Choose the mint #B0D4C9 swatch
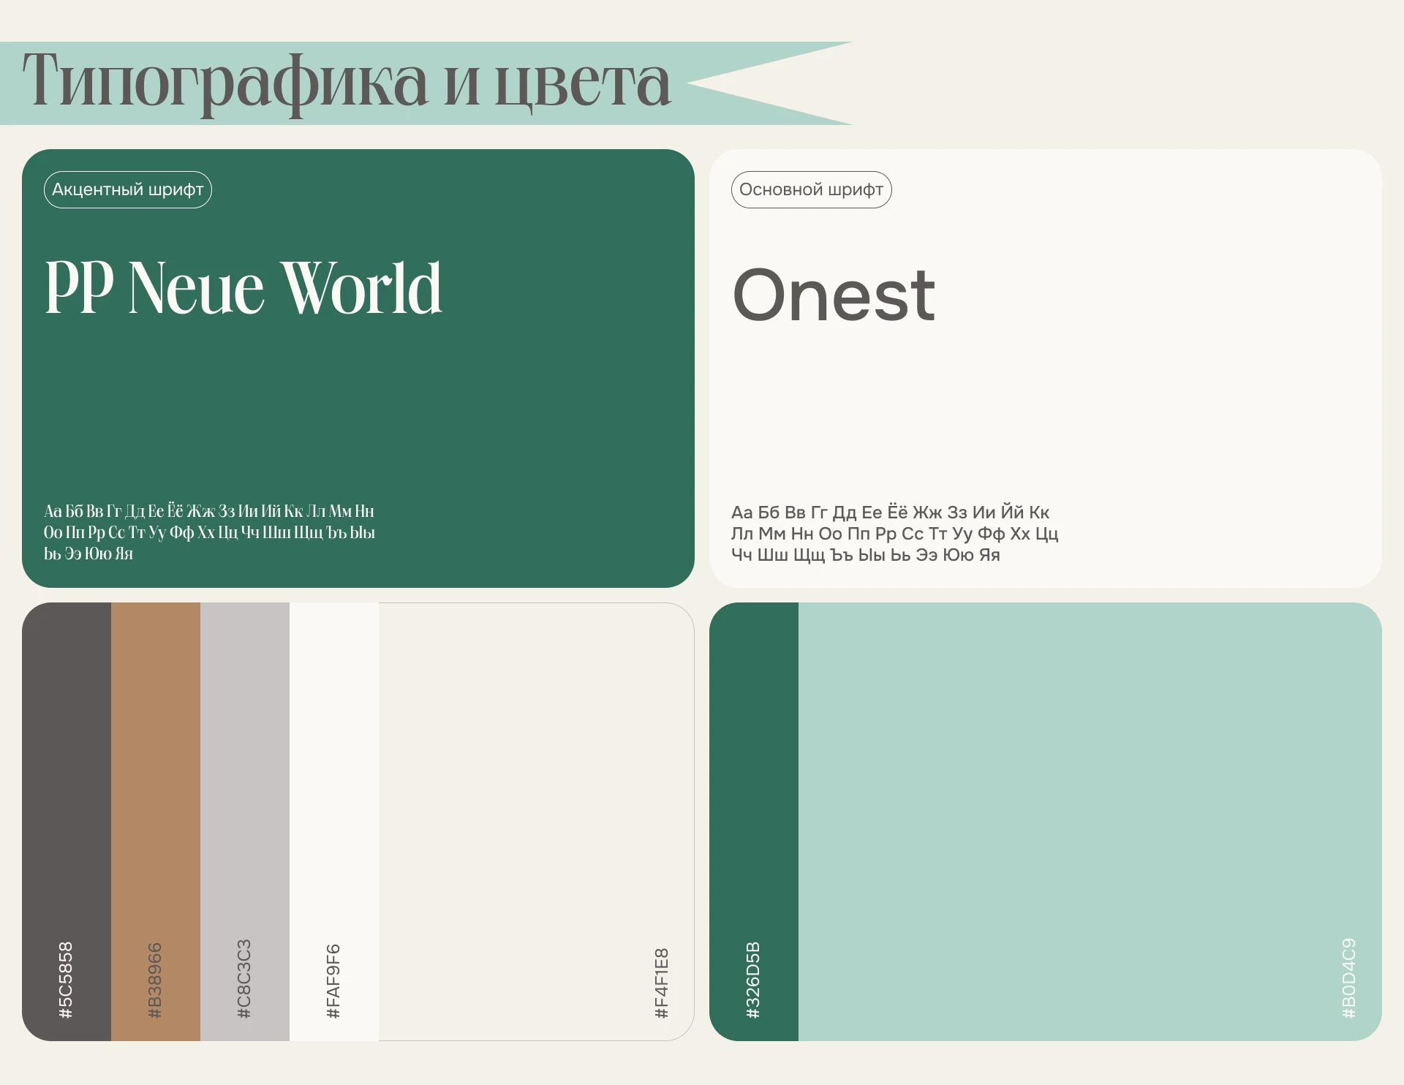Viewport: 1404px width, 1085px height. (1090, 822)
